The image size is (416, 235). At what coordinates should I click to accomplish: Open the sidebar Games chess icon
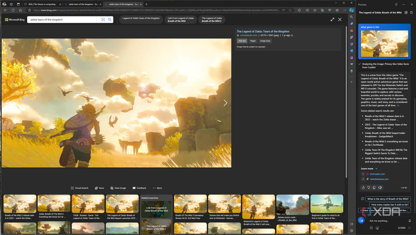(351, 37)
